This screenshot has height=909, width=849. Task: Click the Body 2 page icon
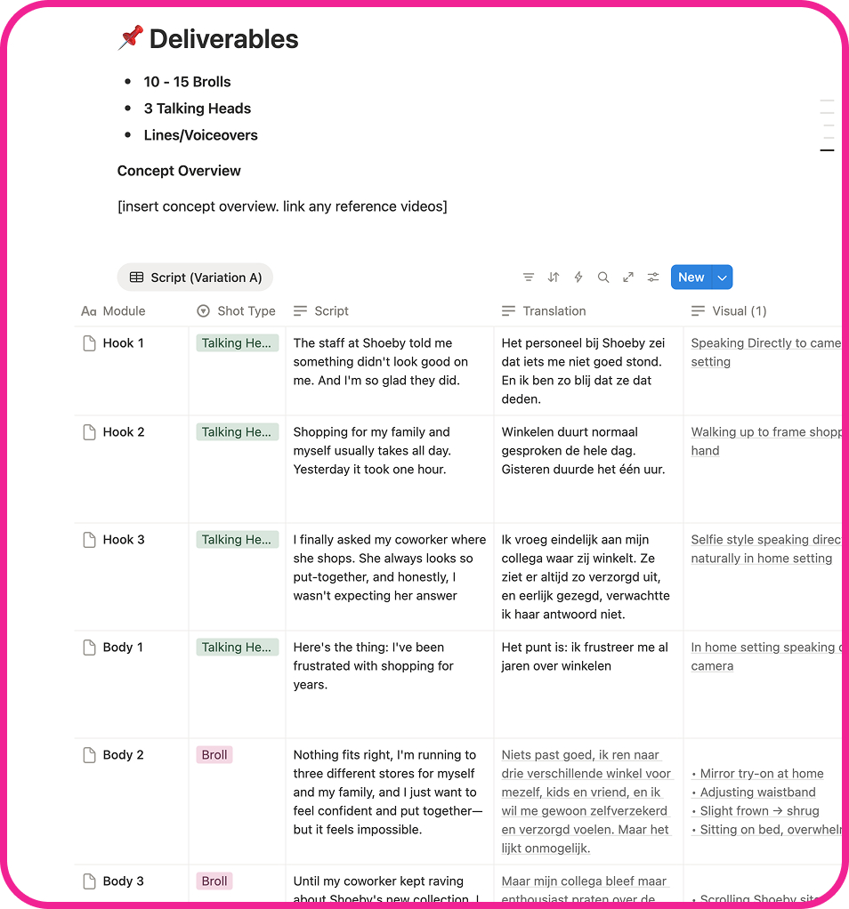click(x=89, y=755)
